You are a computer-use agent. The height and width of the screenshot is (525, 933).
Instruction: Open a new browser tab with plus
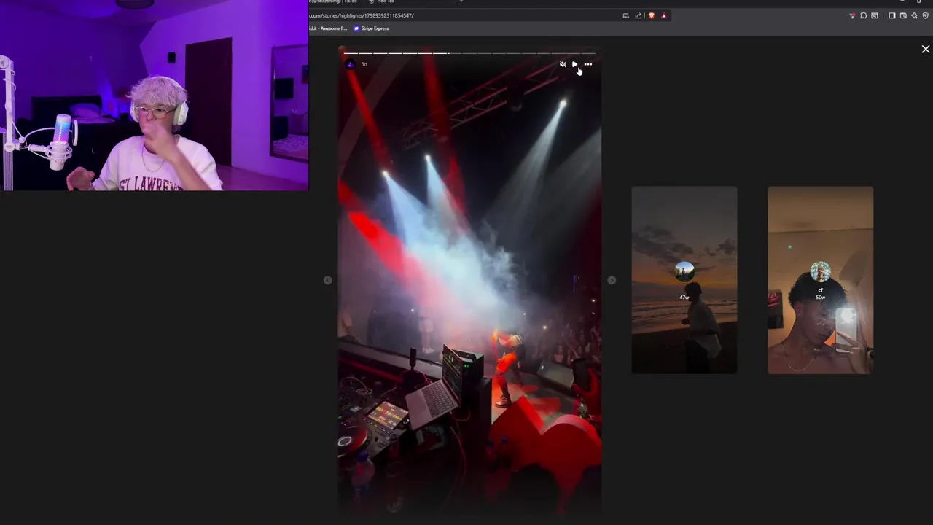[461, 1]
